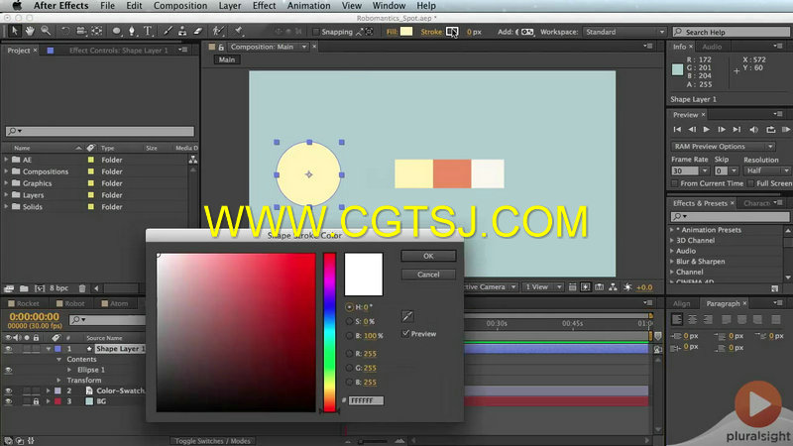Open the Animation menu

pos(308,6)
